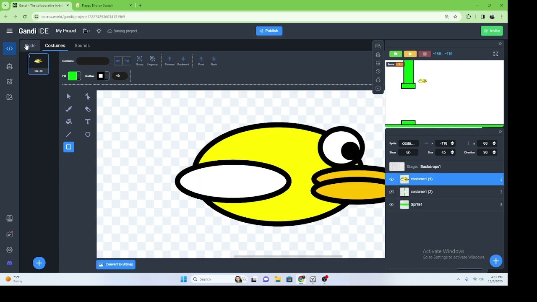Open the terminal console icon in floating toolbar
The width and height of the screenshot is (537, 302).
point(378,89)
